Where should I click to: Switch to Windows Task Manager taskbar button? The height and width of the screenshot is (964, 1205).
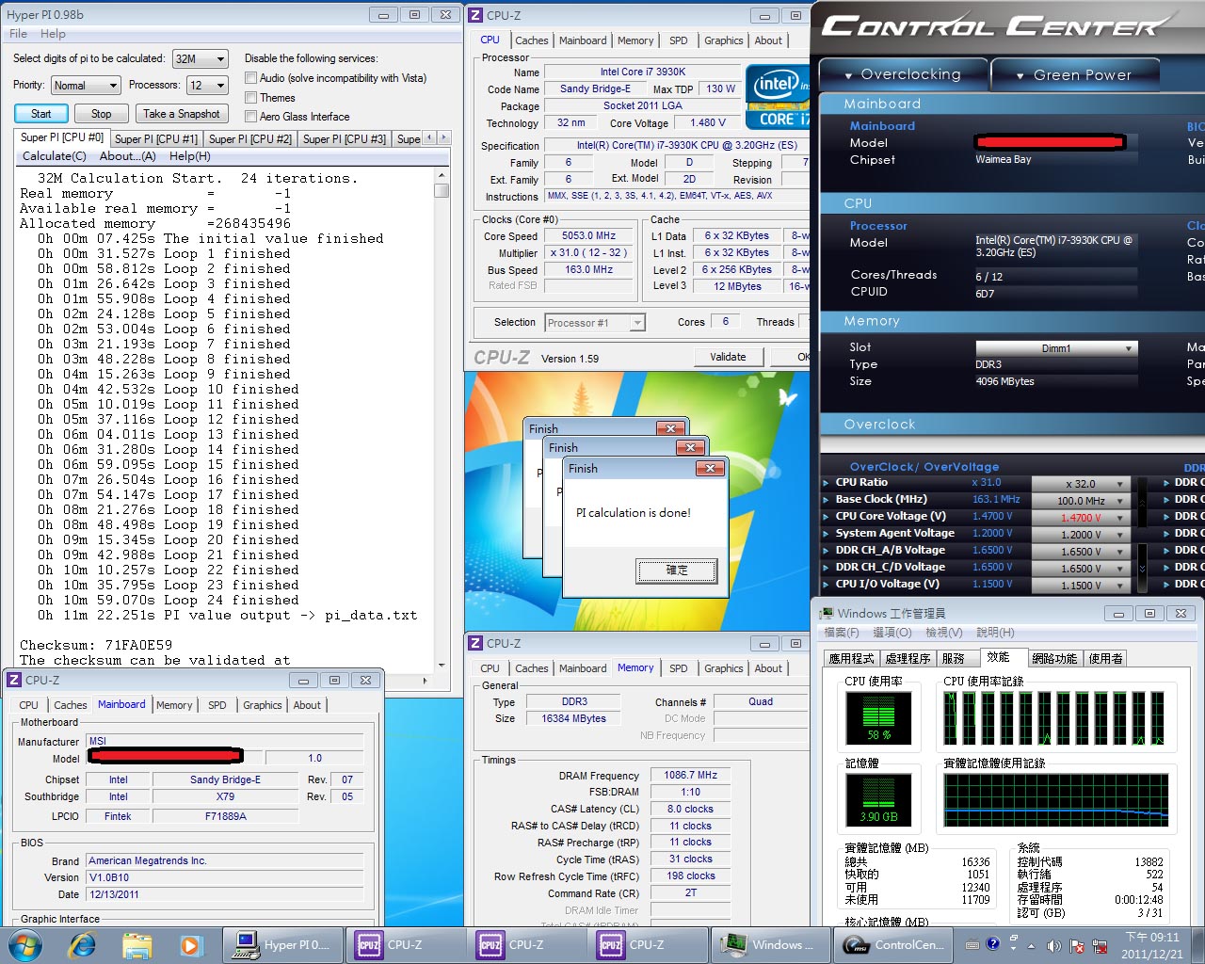(x=770, y=945)
